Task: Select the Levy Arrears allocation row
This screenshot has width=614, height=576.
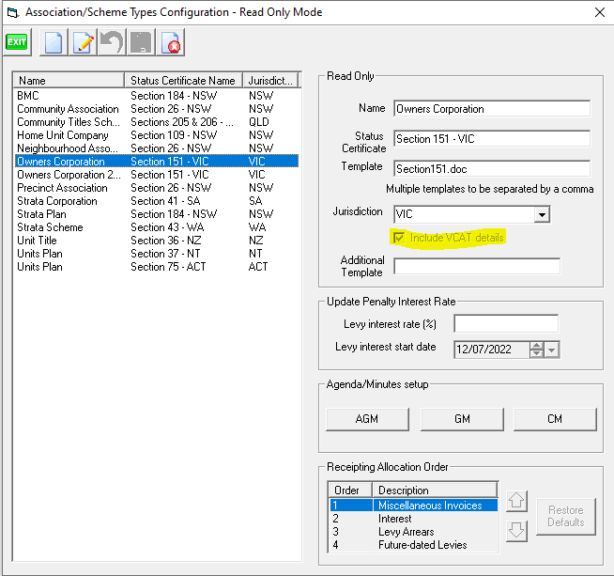Action: point(413,532)
